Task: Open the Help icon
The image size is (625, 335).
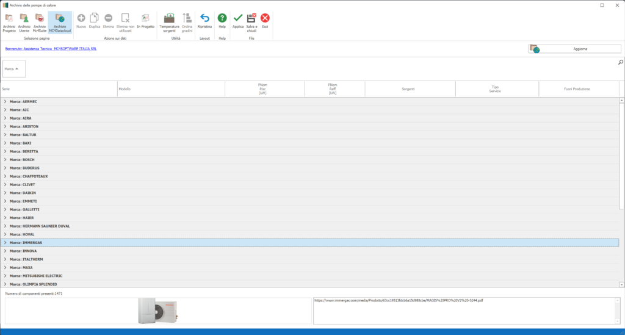Action: [222, 21]
